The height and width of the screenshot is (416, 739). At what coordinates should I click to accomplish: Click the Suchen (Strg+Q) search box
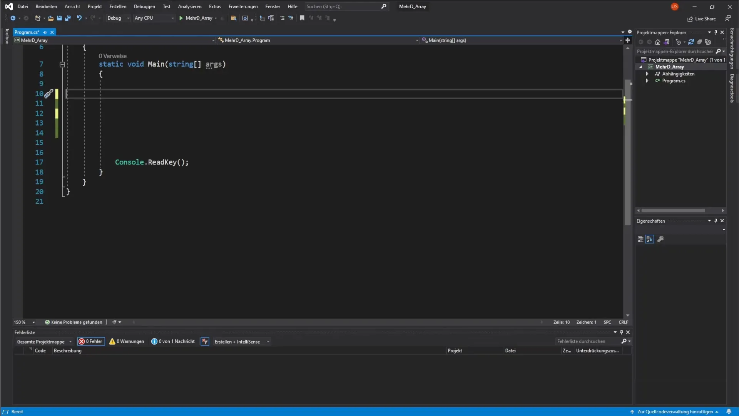[x=346, y=7]
